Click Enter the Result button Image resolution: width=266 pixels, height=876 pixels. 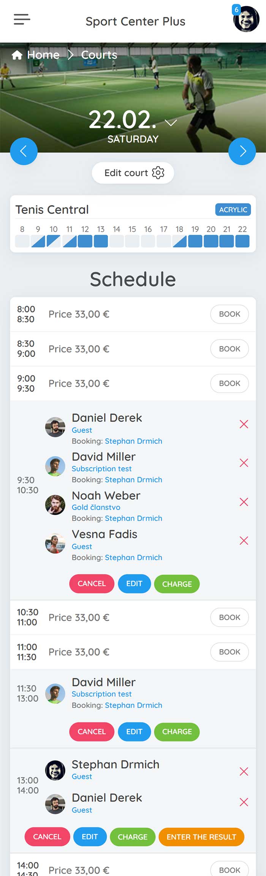tap(201, 837)
